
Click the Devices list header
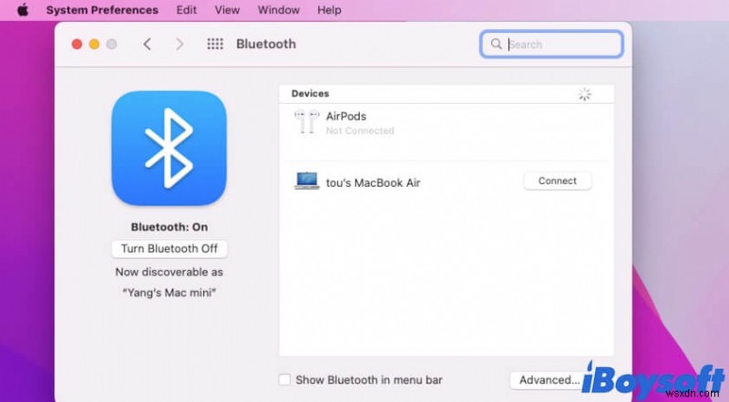tap(447, 94)
